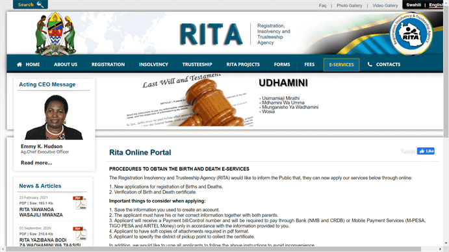Click the name Emmy K. Hudson
Viewport: 449px width, 252px height.
coord(42,146)
